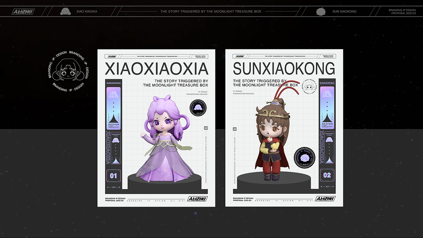
Task: Click 'IP IMAGE PROMOTION DESIGN' text on Sunxiaokong poster
Action: click(244, 92)
